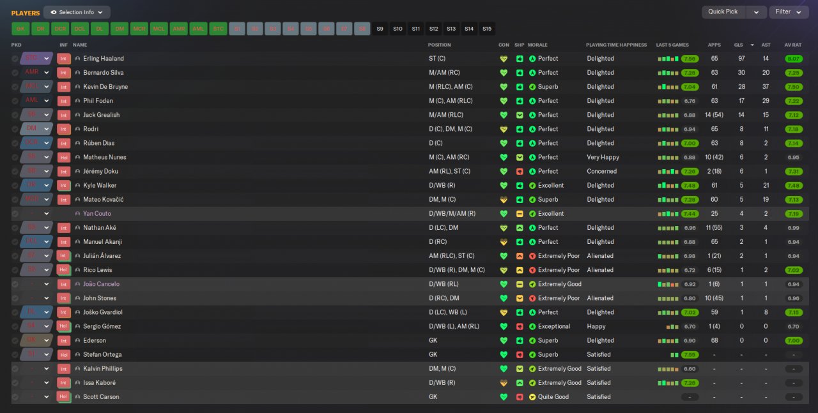Click the Hol info badge for Matheus Nunes
Viewport: 818px width, 413px height.
coord(63,157)
